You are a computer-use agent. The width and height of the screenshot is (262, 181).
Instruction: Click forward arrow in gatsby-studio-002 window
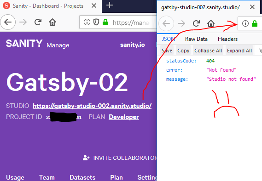pyautogui.click(x=181, y=23)
